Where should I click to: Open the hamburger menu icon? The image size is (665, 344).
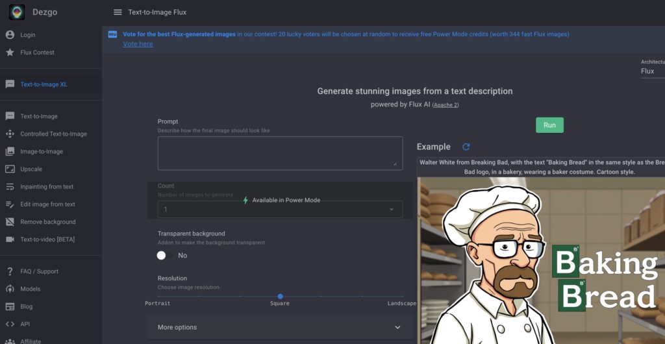click(118, 12)
